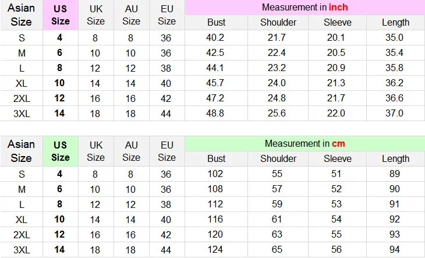This screenshot has height=258, width=425.
Task: Click the Length column header in cm table
Action: point(395,158)
